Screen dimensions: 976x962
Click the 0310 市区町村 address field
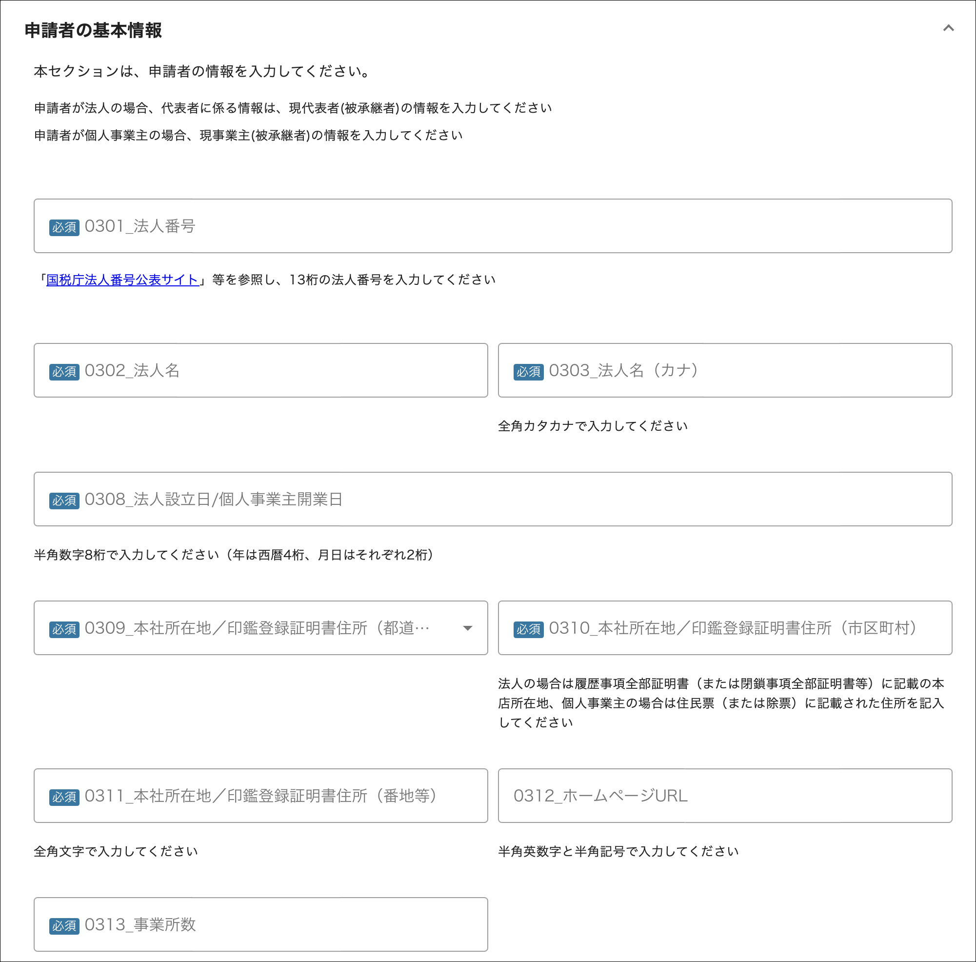click(725, 628)
